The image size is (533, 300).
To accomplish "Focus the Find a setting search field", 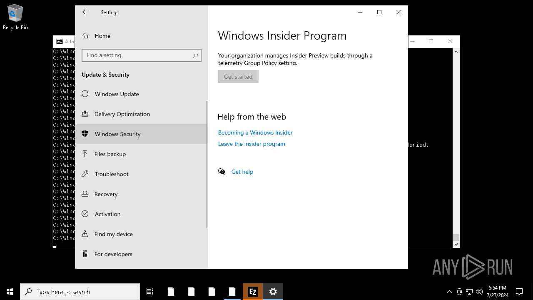I will click(x=142, y=55).
